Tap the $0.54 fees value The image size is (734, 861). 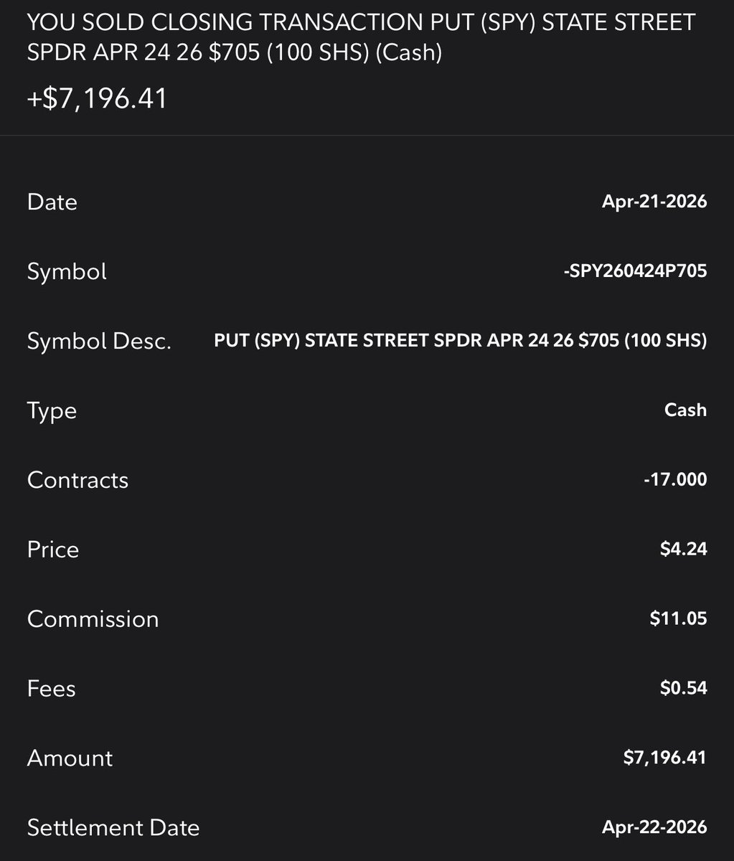[683, 688]
